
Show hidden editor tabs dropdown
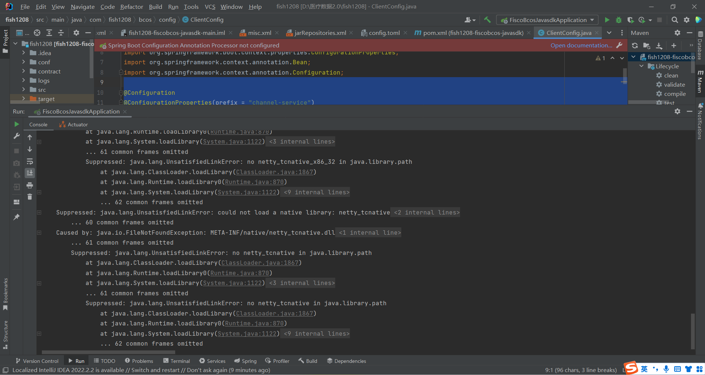[609, 33]
